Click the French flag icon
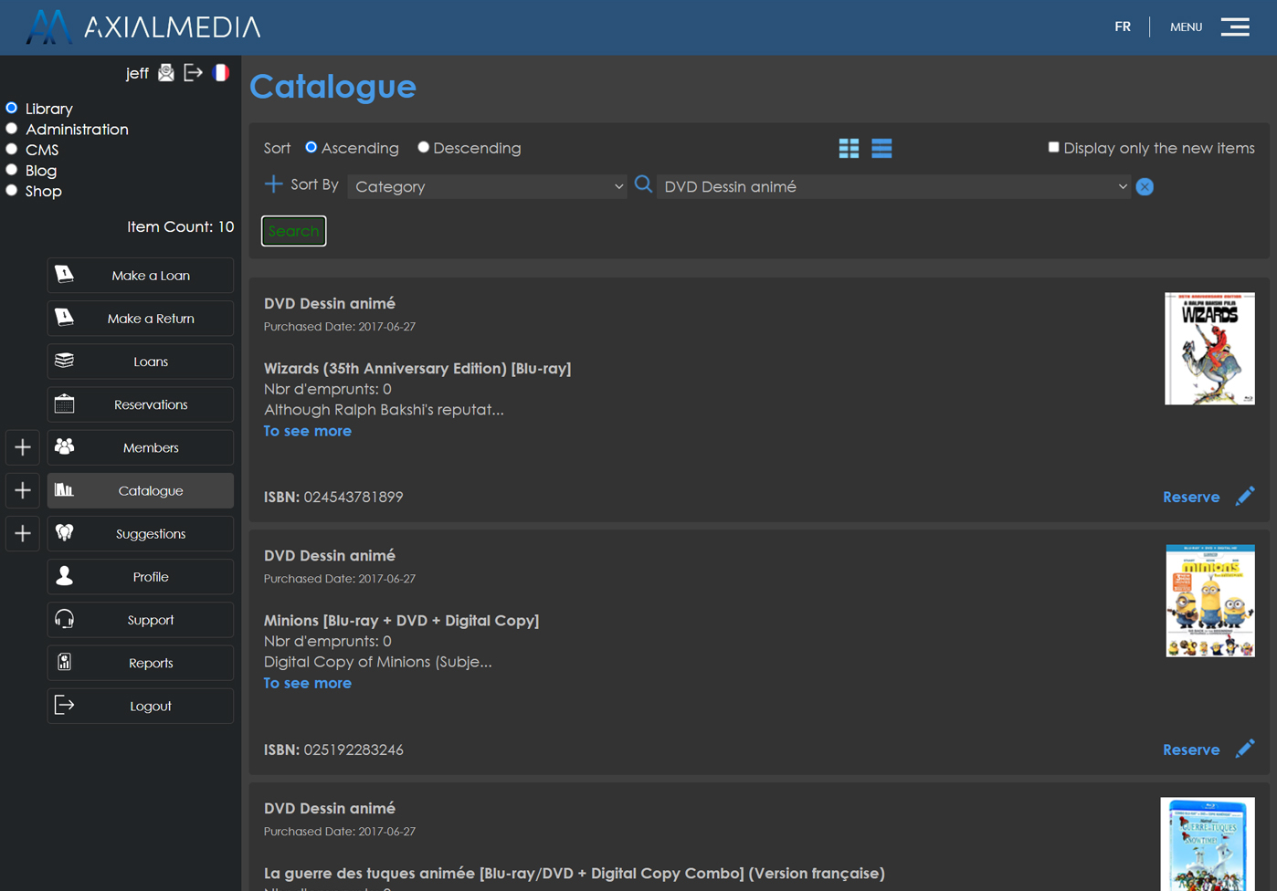Screen dimensions: 1277x891 tap(221, 73)
